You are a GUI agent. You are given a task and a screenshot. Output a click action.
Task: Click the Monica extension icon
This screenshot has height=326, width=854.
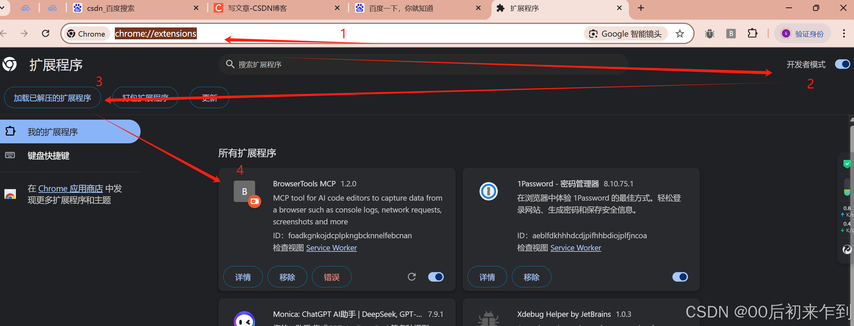244,319
